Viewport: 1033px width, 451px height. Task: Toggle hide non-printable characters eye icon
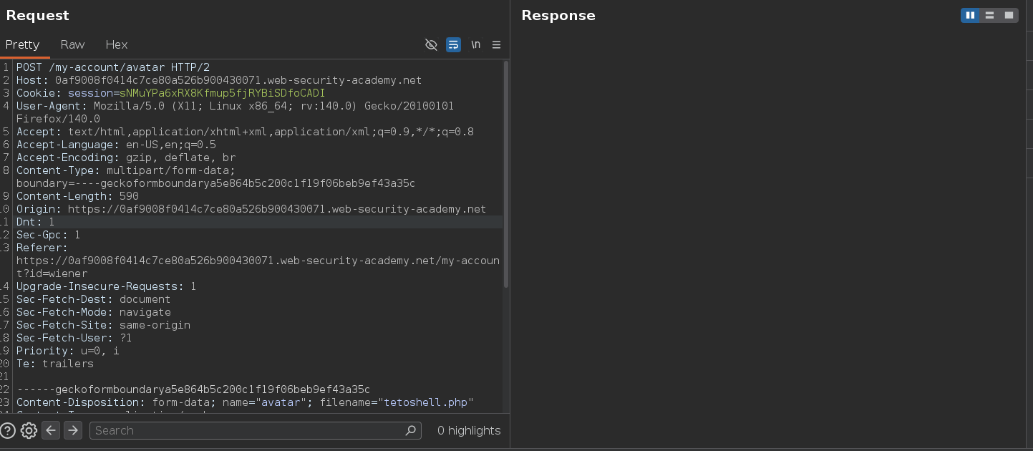coord(431,44)
